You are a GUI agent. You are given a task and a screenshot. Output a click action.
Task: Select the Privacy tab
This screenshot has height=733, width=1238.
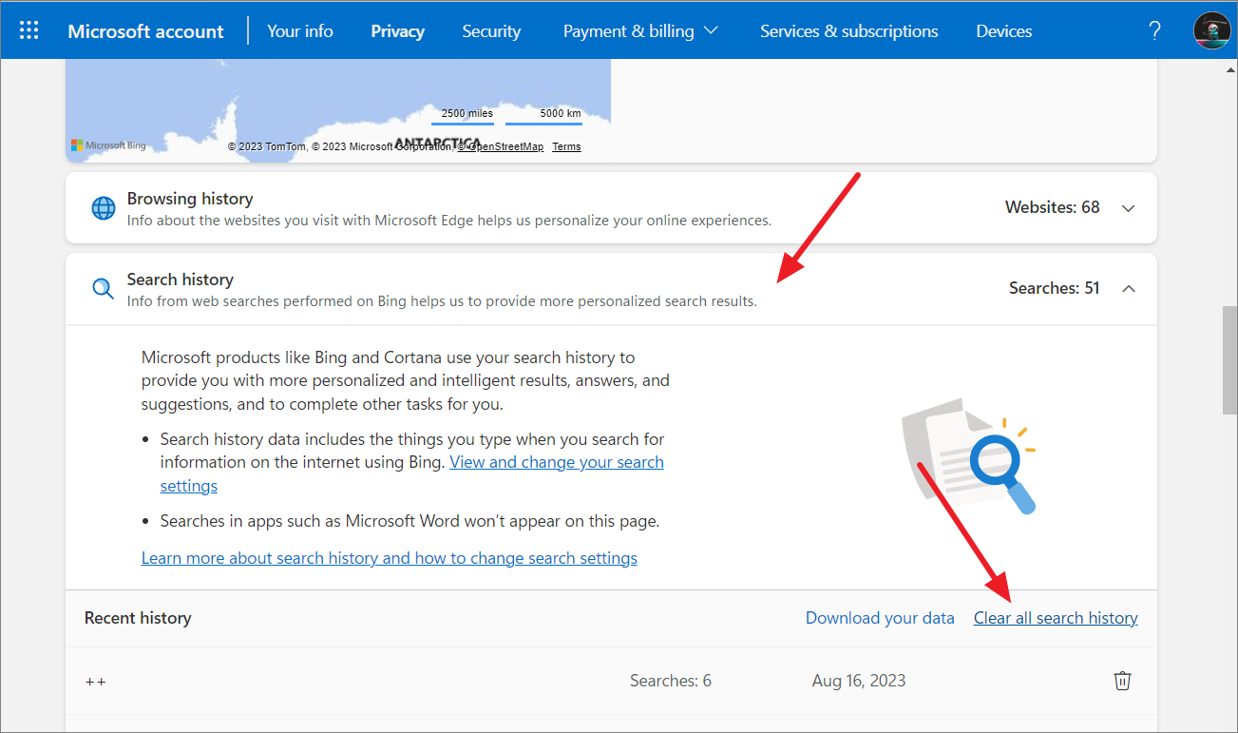397,30
